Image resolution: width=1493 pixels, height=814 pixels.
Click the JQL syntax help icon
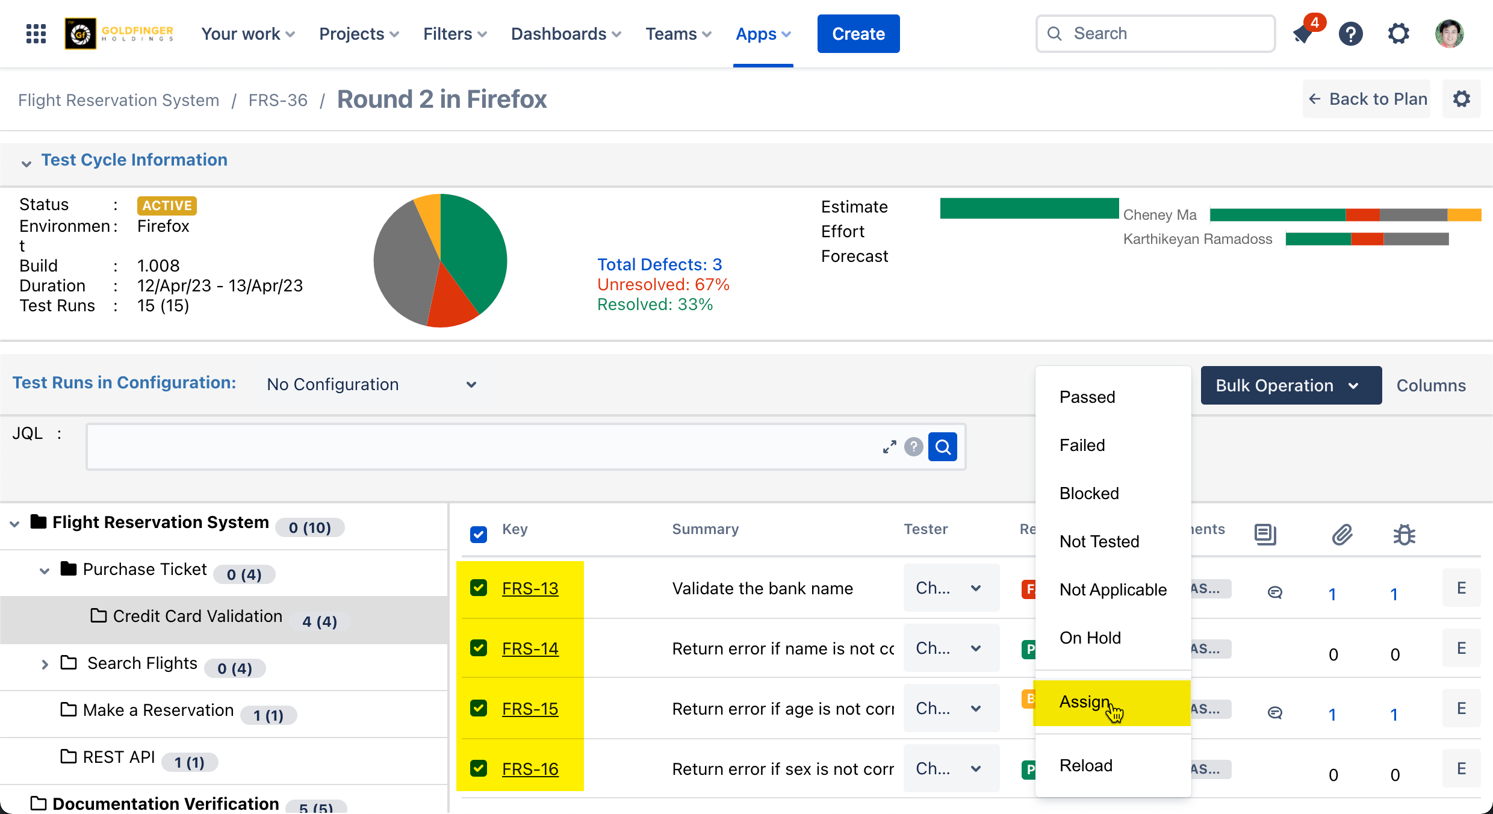click(x=913, y=447)
